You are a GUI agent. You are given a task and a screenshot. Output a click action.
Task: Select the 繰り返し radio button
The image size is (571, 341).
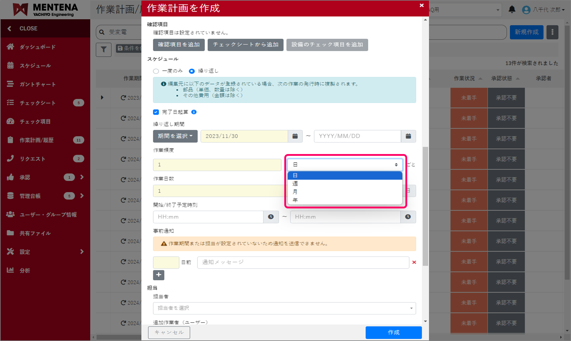(x=192, y=71)
